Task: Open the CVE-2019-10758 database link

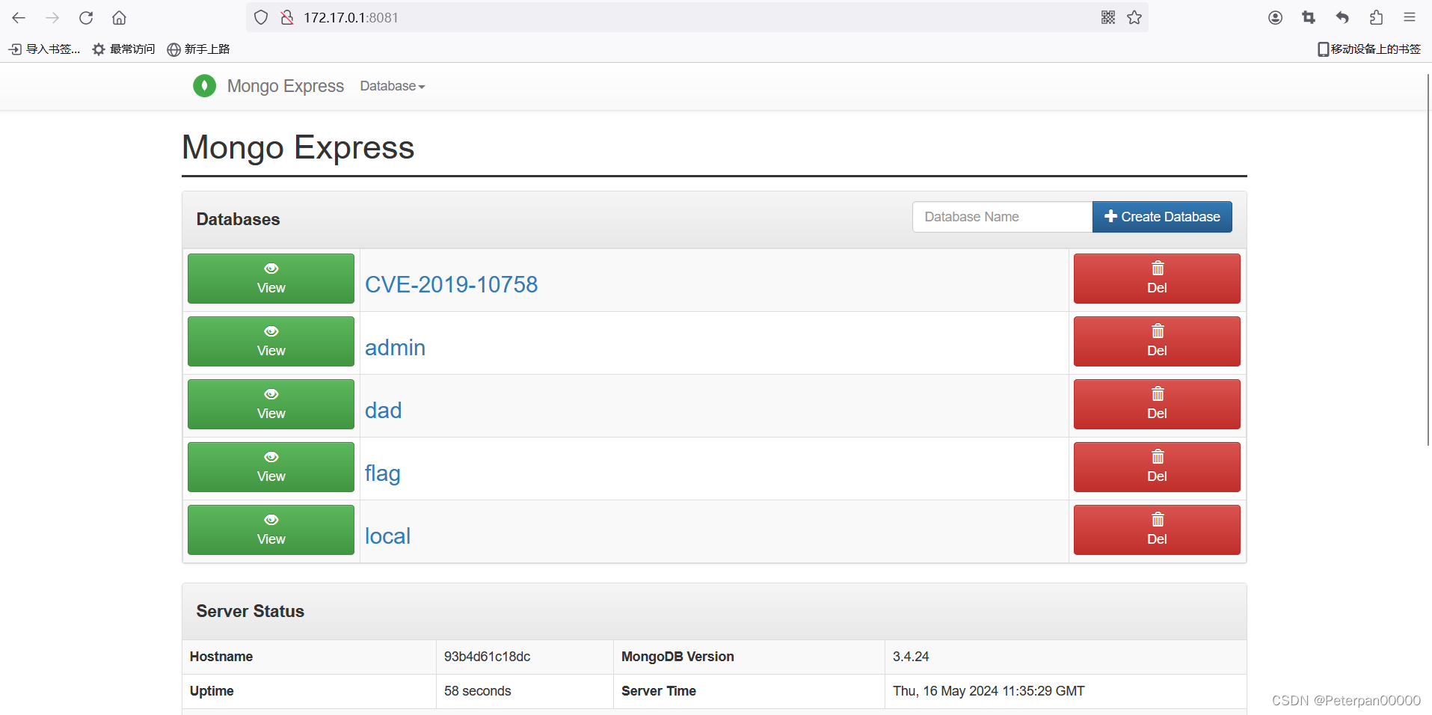Action: pos(451,284)
